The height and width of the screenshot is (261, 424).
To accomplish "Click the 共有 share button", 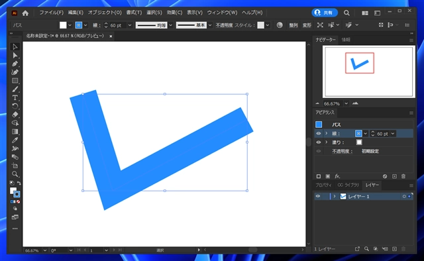I will [x=325, y=13].
